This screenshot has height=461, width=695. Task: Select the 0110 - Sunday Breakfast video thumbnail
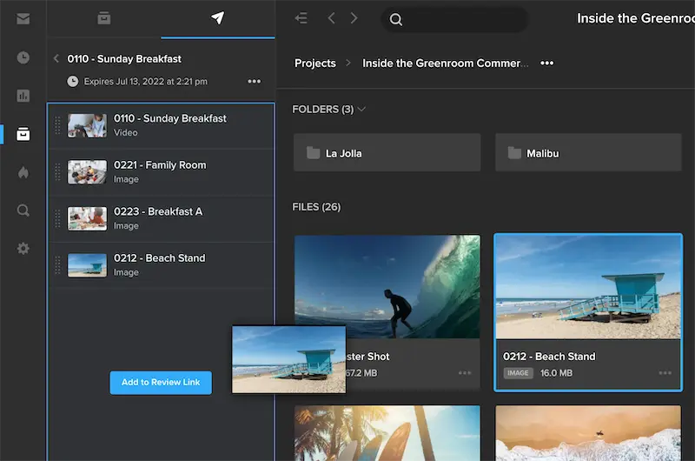tap(88, 125)
